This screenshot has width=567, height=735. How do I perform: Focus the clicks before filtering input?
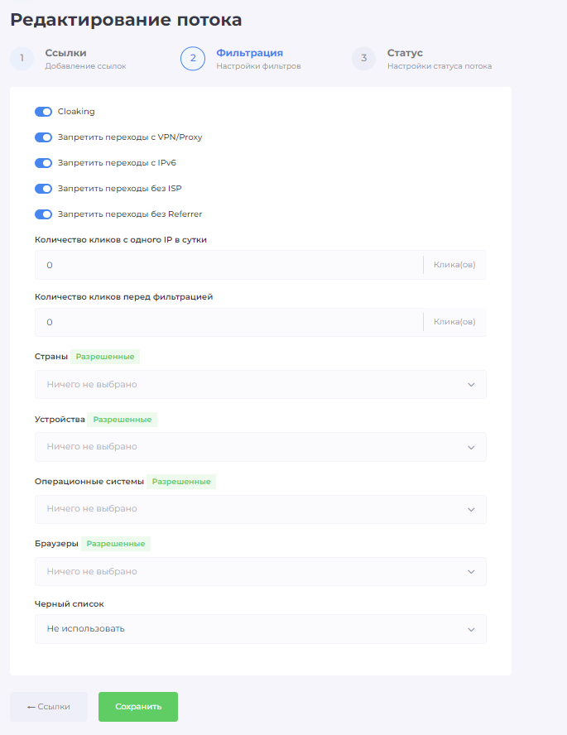tap(228, 323)
